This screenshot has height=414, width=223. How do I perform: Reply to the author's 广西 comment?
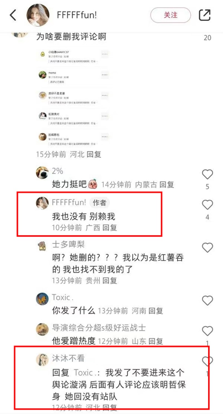click(110, 228)
